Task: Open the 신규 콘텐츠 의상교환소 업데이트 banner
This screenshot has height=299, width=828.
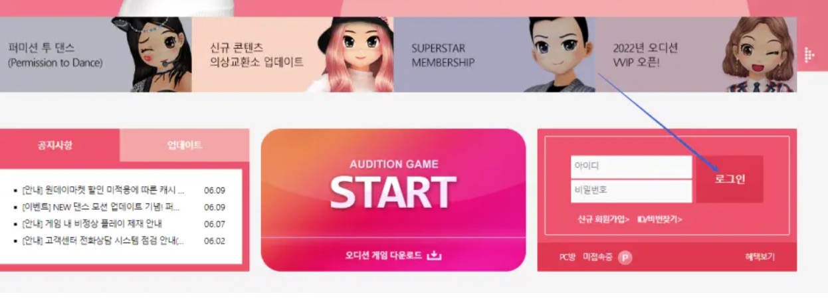Action: [292, 54]
